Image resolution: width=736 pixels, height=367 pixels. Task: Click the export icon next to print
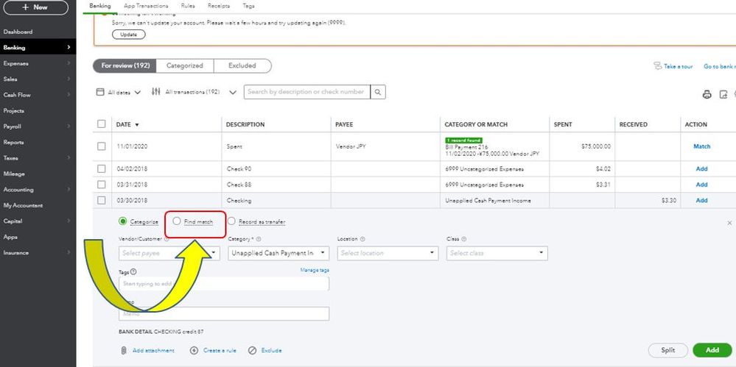click(723, 94)
